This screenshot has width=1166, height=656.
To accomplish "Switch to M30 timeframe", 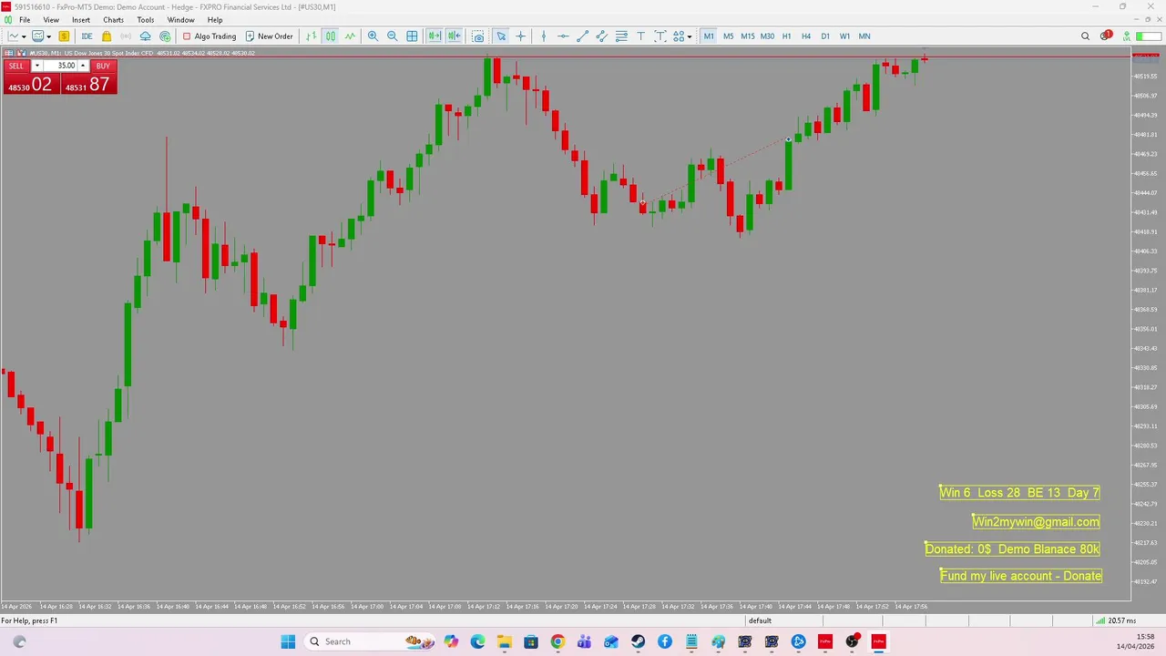I will tap(767, 36).
